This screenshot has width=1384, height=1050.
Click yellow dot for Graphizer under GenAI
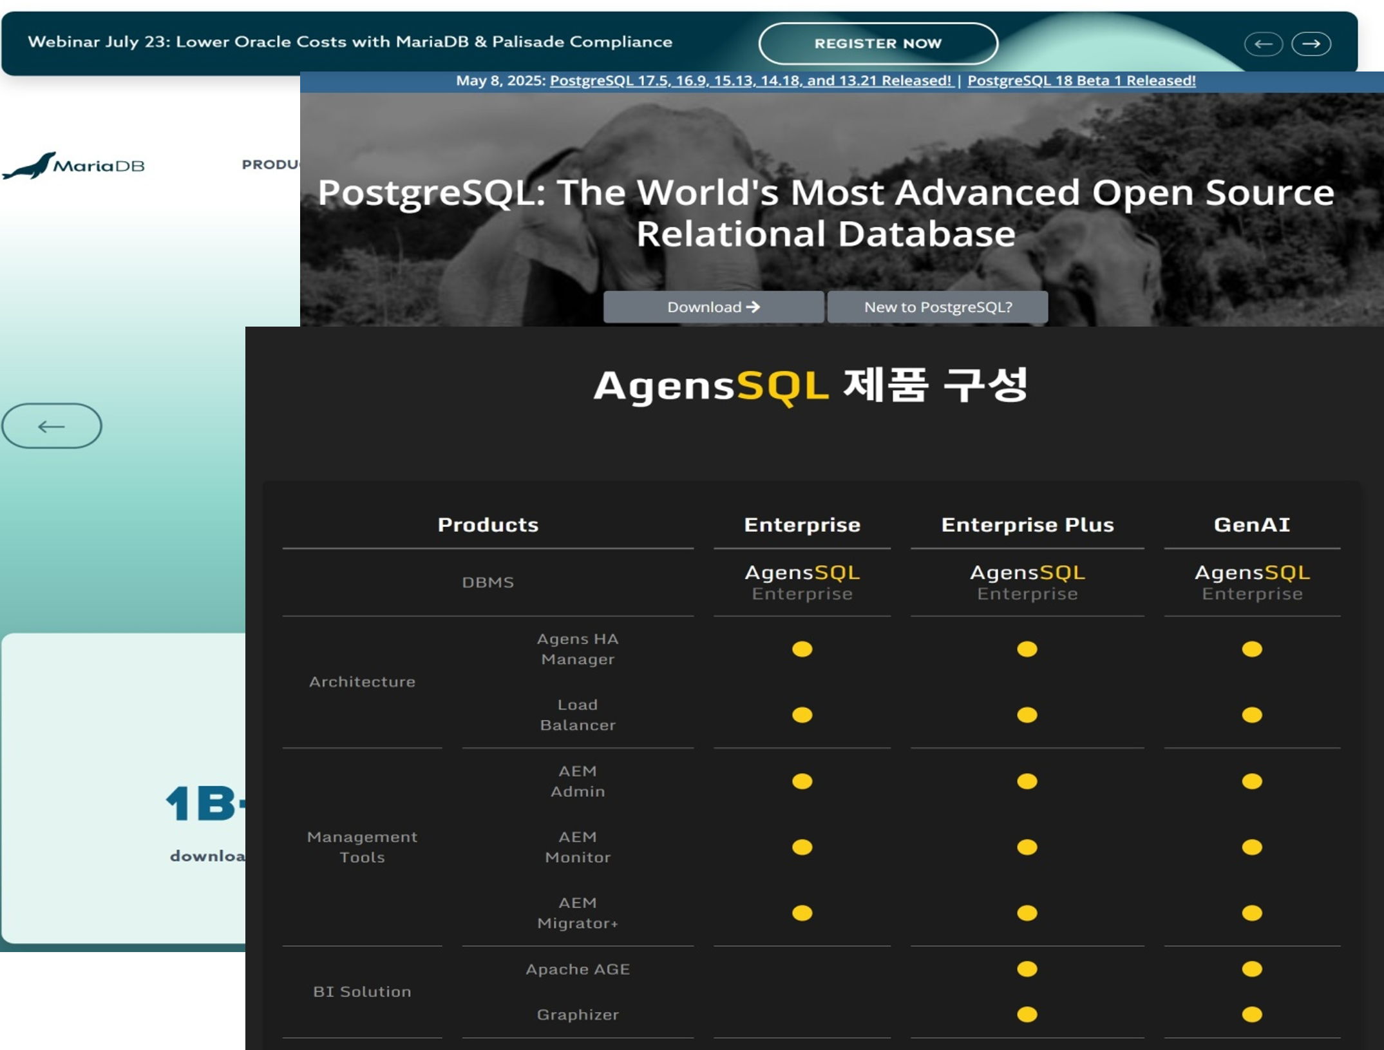1252,1015
